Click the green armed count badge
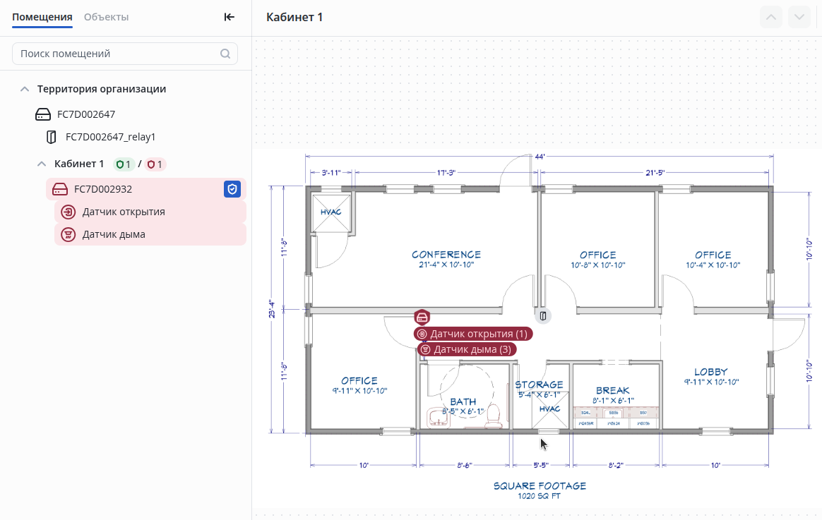The width and height of the screenshot is (822, 520). pyautogui.click(x=124, y=164)
